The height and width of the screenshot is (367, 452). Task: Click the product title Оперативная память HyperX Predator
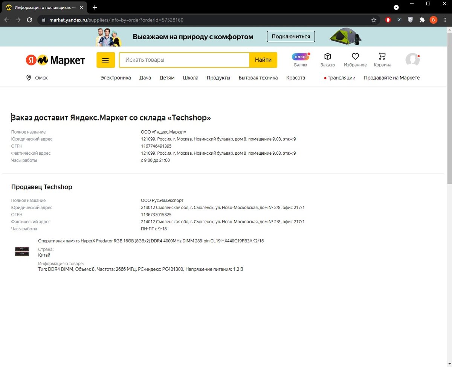tap(151, 241)
